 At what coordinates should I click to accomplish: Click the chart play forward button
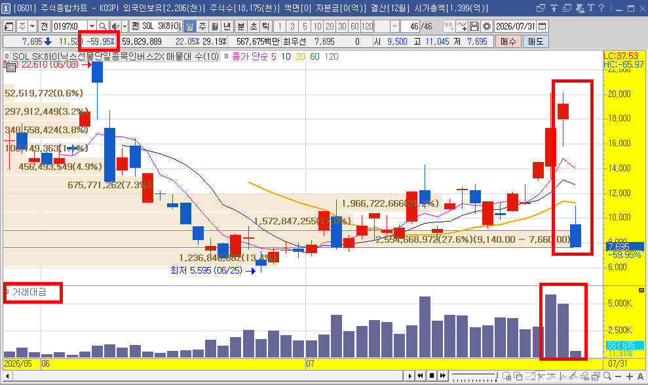[x=410, y=376]
